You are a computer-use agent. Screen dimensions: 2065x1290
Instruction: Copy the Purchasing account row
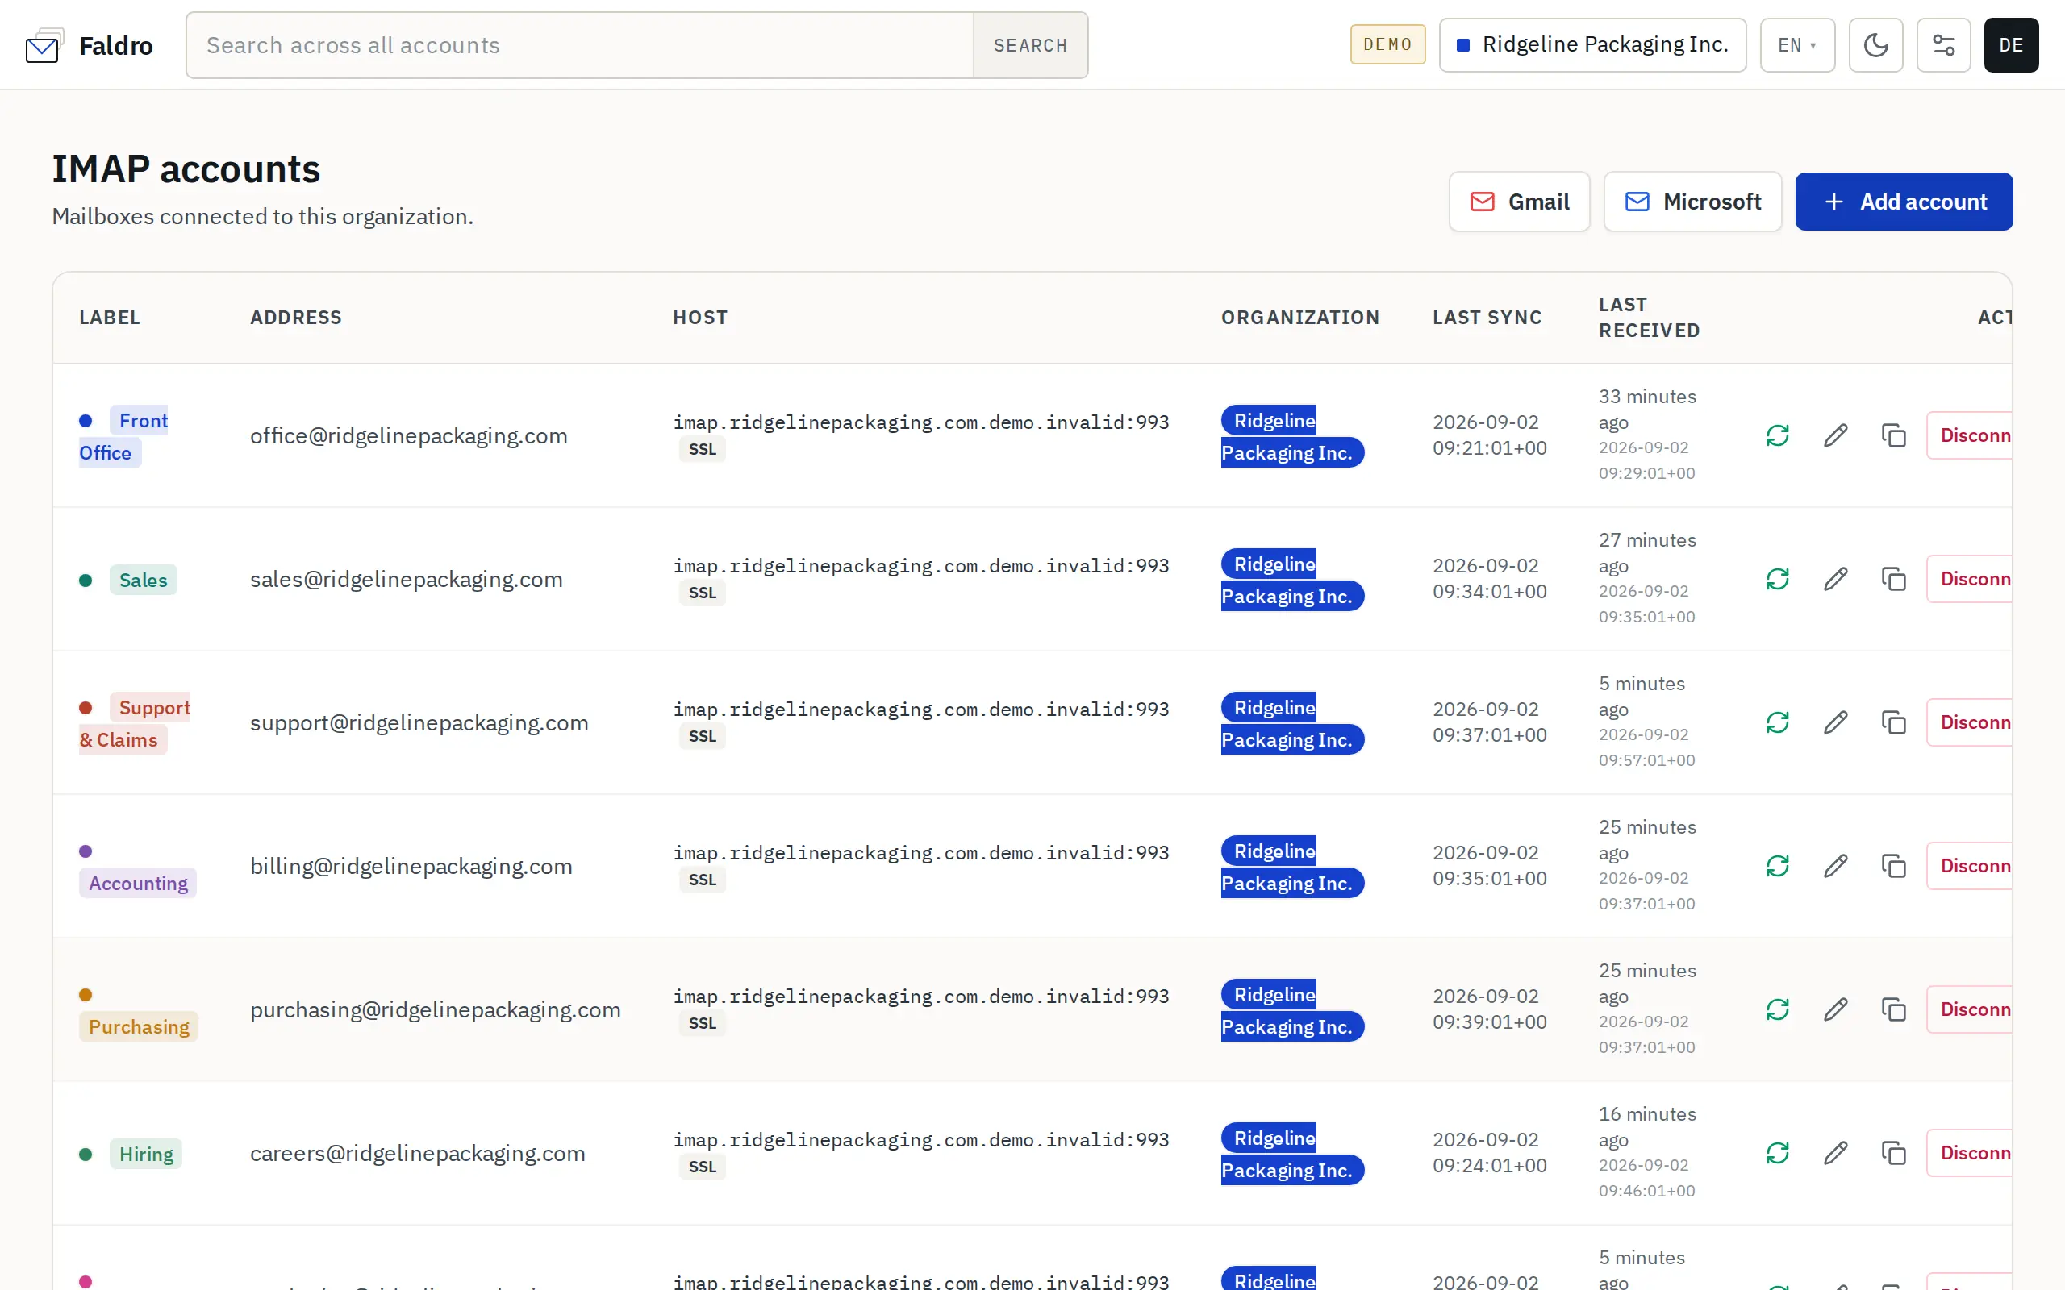(x=1893, y=1009)
